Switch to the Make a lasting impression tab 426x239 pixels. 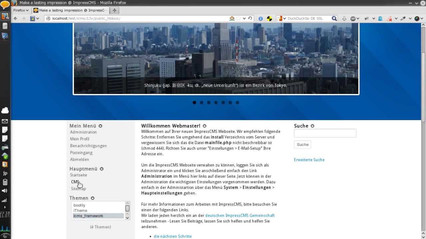(70, 10)
